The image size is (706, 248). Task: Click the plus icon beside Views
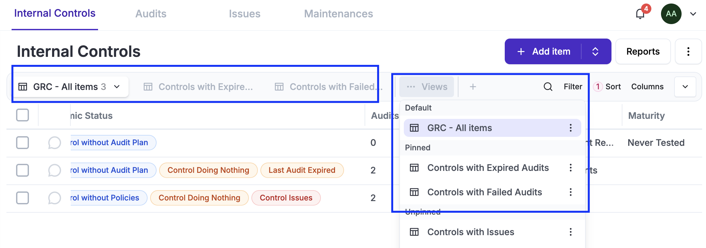(x=473, y=87)
